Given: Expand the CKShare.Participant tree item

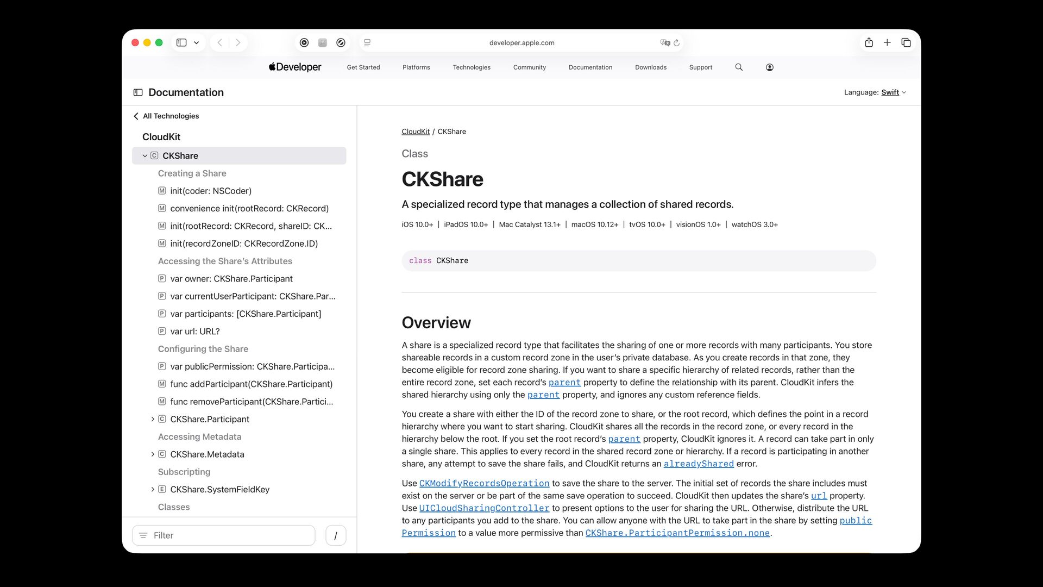Looking at the screenshot, I should point(153,419).
